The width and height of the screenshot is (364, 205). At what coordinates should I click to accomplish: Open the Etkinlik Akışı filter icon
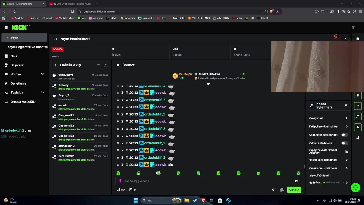pyautogui.click(x=98, y=65)
